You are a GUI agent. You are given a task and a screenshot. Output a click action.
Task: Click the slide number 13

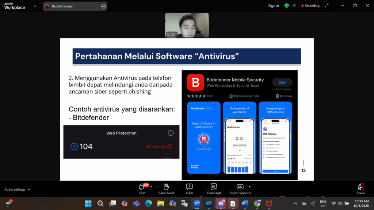[x=304, y=171]
